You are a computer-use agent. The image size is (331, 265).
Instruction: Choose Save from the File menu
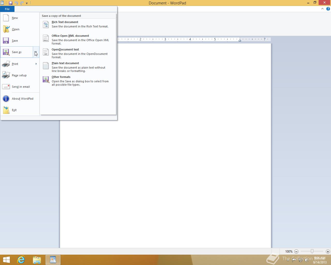[20, 41]
